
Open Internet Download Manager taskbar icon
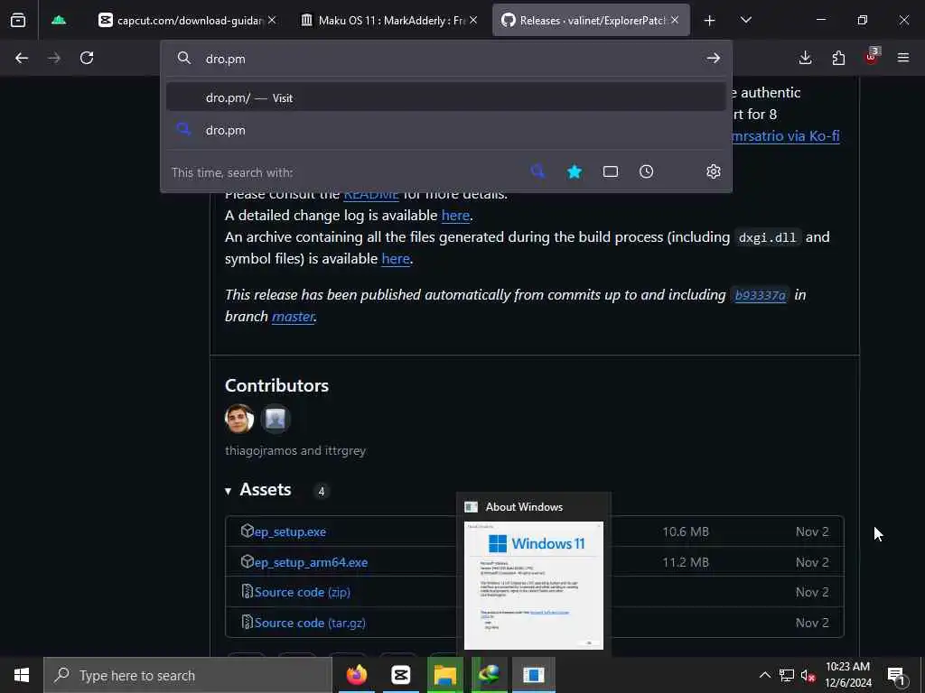pos(489,675)
